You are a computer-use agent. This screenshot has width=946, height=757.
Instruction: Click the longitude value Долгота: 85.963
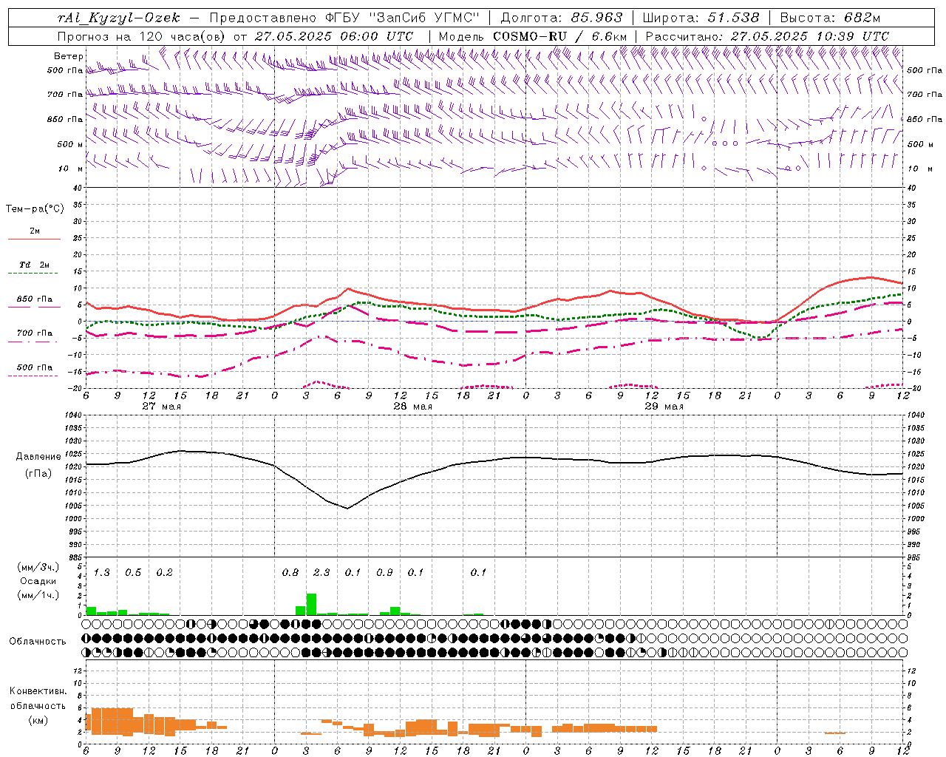tap(562, 18)
